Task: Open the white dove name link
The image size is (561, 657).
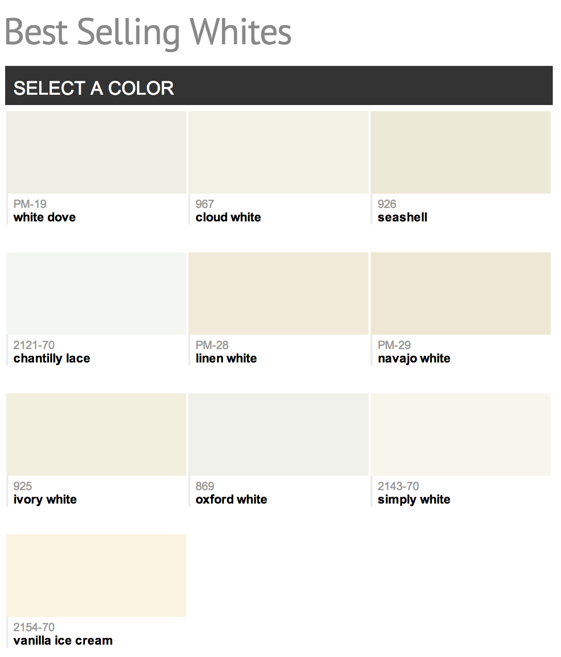Action: (x=45, y=217)
